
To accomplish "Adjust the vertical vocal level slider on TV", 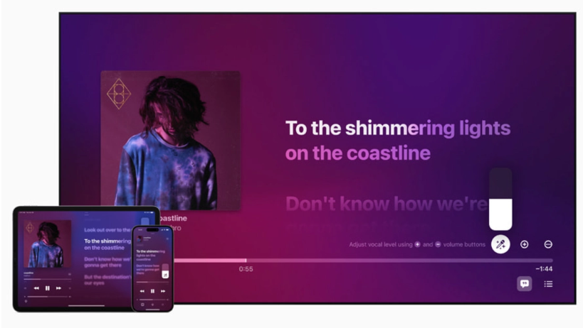I will [x=500, y=199].
